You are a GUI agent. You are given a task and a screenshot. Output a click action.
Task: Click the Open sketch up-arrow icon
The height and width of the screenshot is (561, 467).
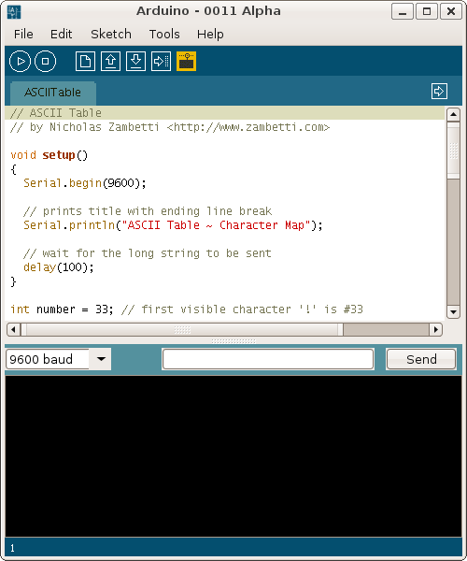(111, 62)
